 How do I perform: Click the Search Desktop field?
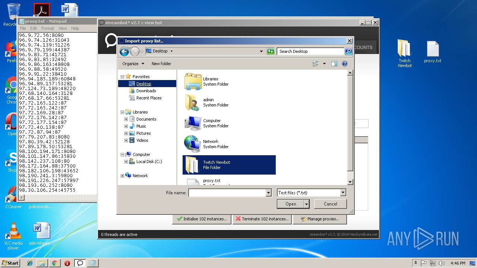[311, 51]
